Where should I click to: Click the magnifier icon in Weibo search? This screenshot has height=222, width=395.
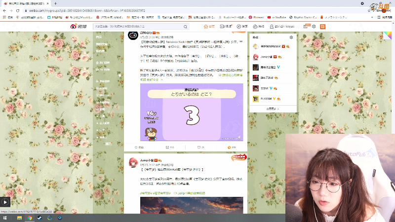[186, 27]
